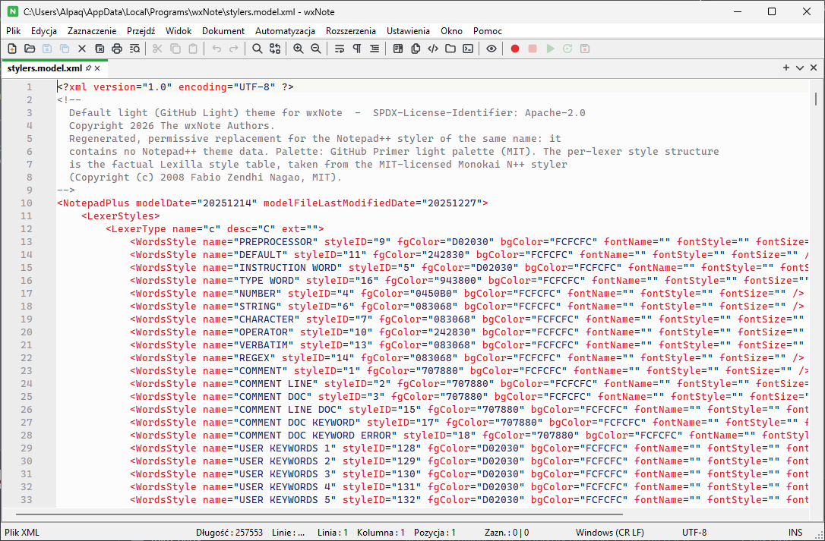825x541 pixels.
Task: Toggle INS insert mode in status bar
Action: (x=795, y=533)
